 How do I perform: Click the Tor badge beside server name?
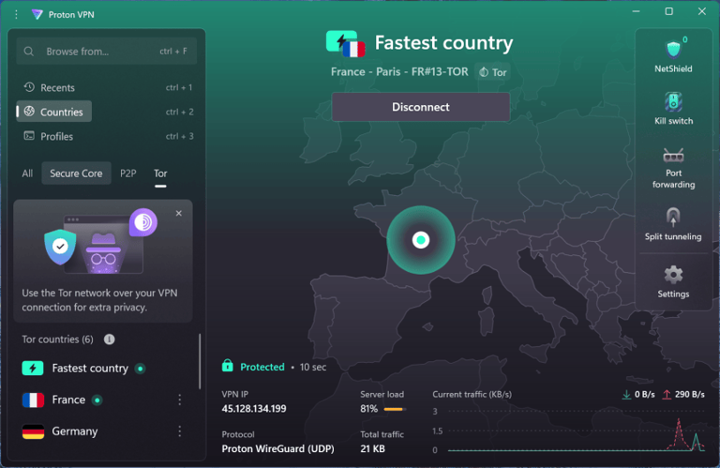point(493,72)
